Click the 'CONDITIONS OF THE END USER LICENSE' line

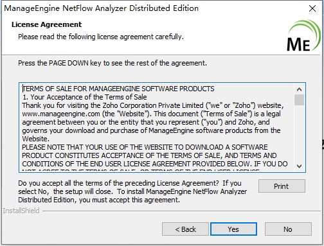pos(155,164)
